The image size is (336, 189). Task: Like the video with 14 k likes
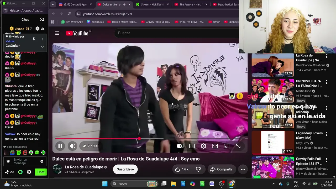click(182, 169)
